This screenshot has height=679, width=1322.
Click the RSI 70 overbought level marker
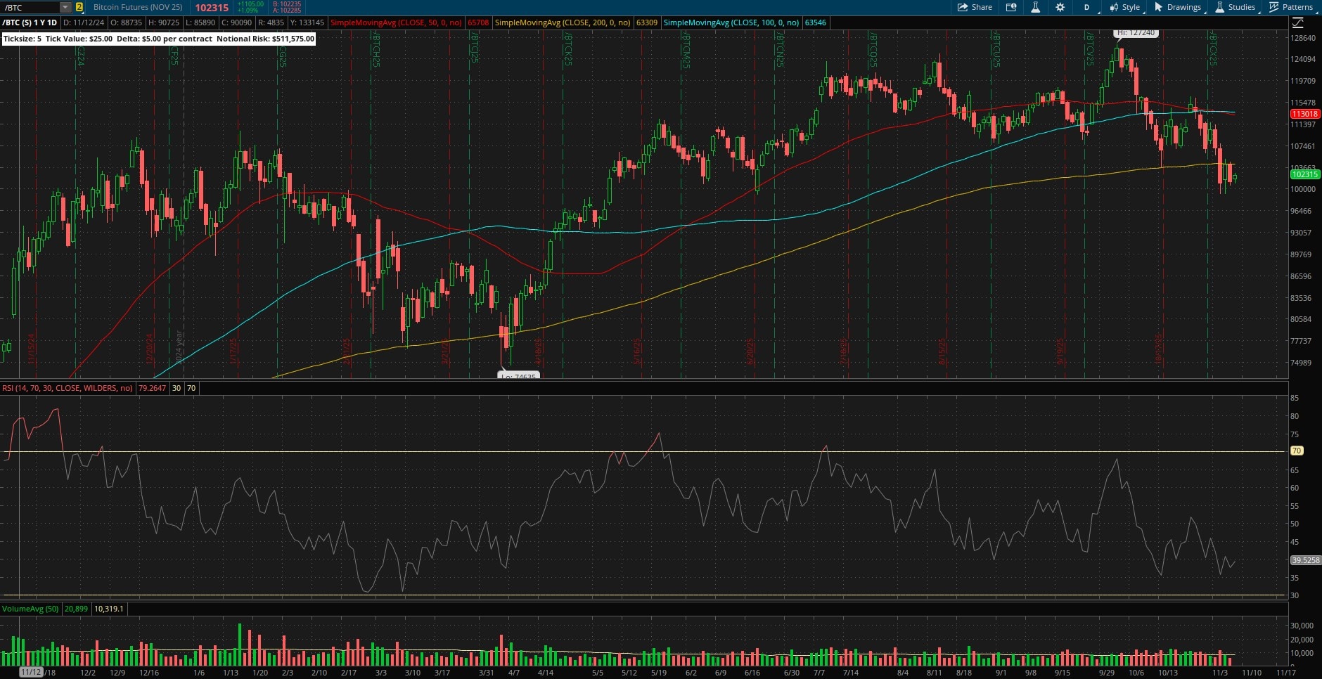point(1297,451)
